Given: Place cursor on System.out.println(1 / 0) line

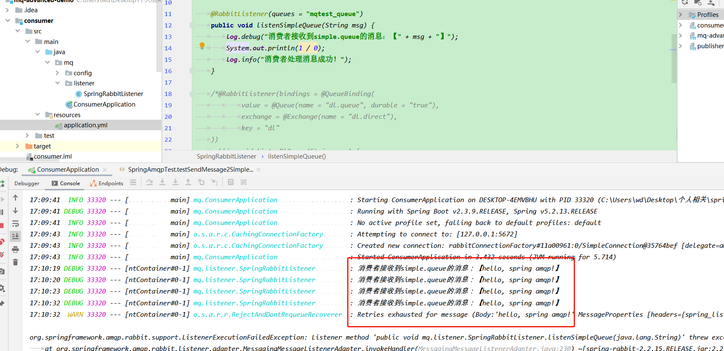Looking at the screenshot, I should point(275,48).
